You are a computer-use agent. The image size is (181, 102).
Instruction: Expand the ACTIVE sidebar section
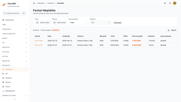click(x=15, y=56)
